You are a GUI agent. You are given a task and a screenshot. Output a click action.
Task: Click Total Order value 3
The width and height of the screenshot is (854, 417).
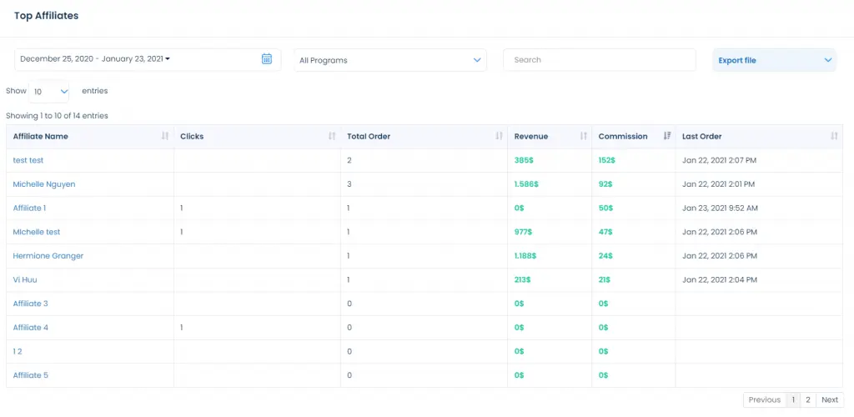[349, 184]
